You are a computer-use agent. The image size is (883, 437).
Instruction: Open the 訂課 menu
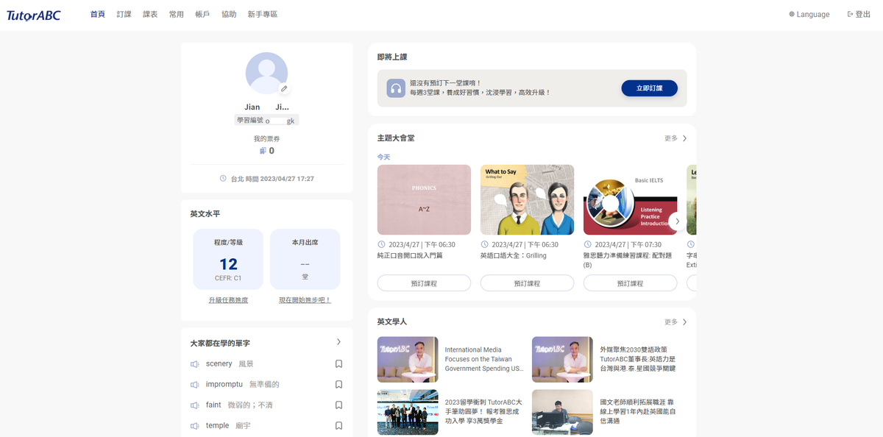tap(124, 15)
